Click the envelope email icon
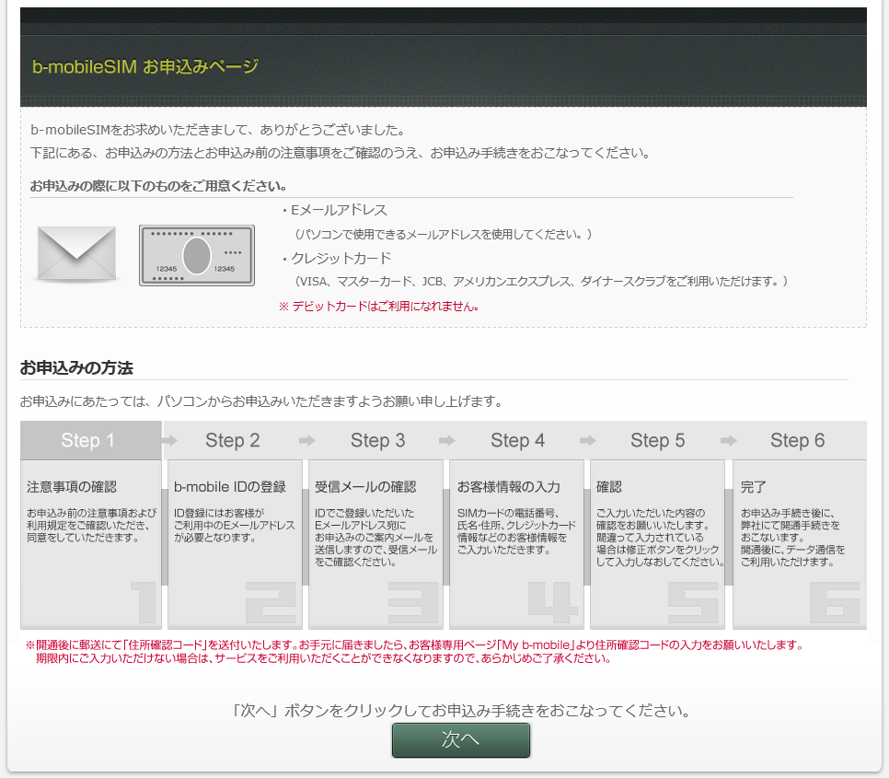889x778 pixels. pyautogui.click(x=76, y=253)
